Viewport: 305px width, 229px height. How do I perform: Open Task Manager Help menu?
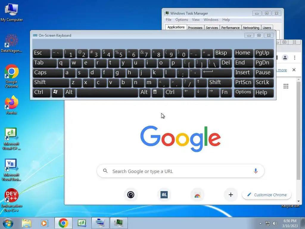226,20
